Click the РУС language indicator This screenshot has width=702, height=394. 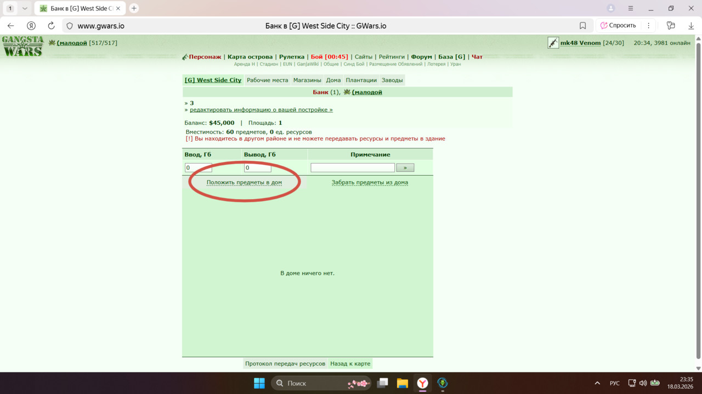tap(615, 383)
